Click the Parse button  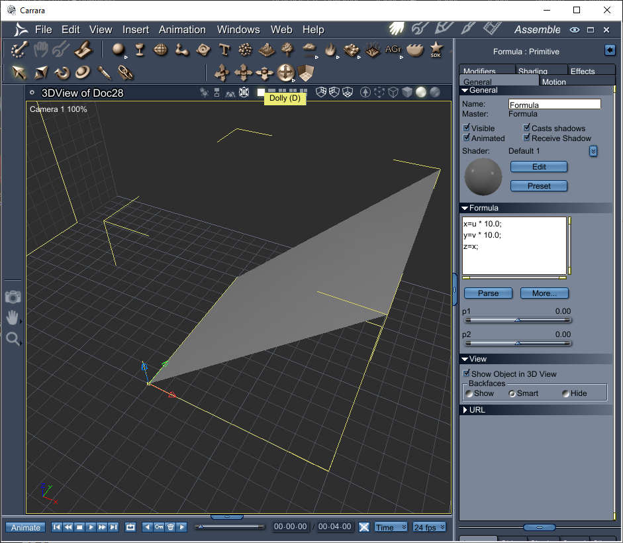[x=489, y=293]
